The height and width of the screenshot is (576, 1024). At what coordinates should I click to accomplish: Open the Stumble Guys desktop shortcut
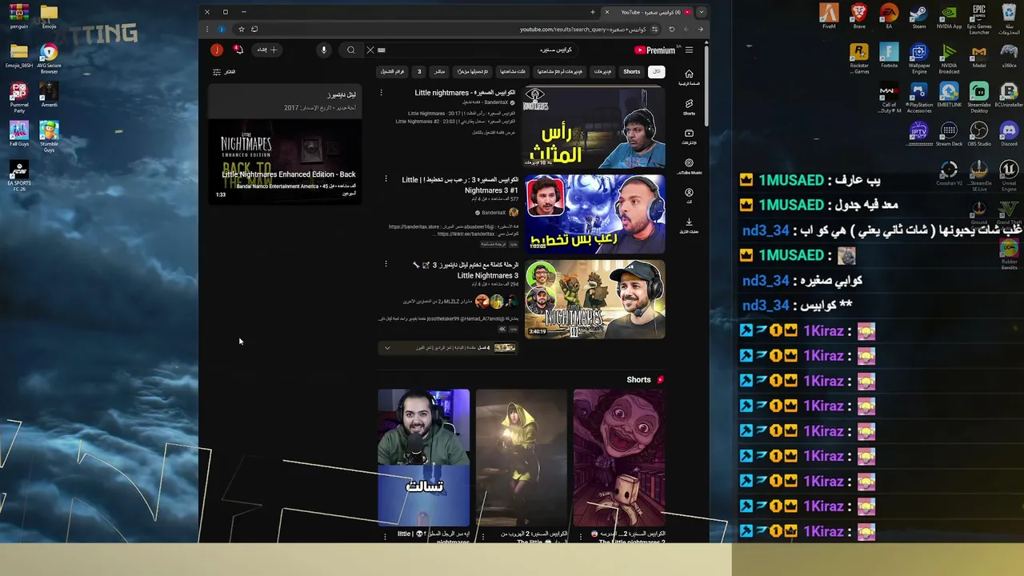tap(49, 136)
